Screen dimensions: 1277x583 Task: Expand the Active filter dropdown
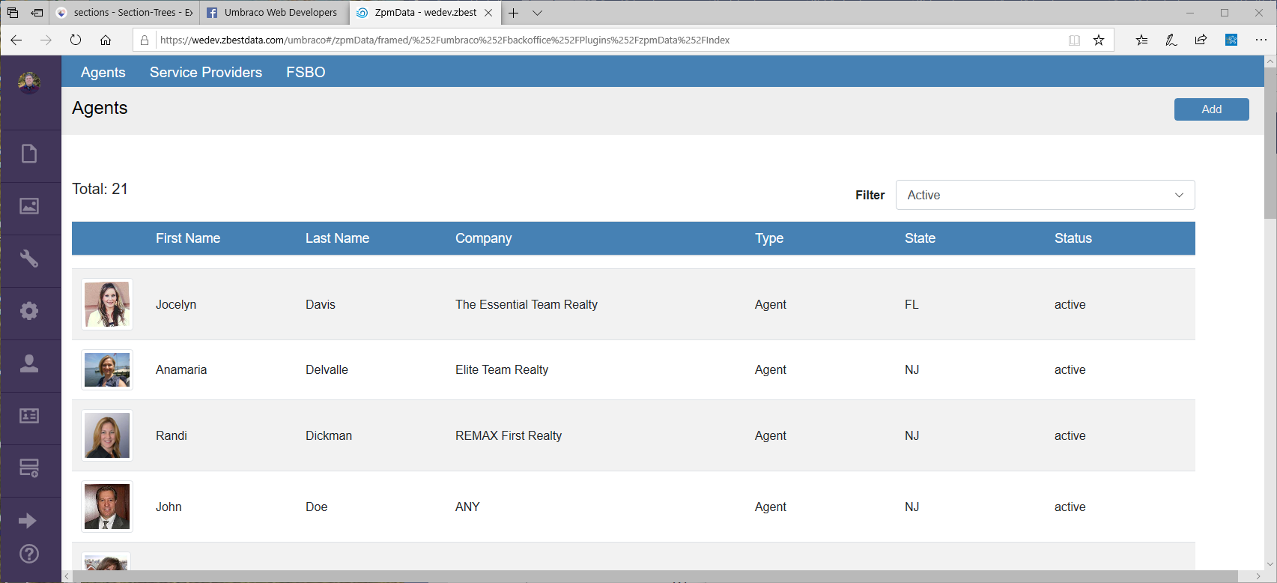click(x=1045, y=195)
